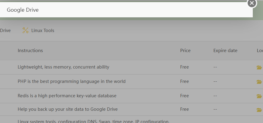
Task: Select the 'PHP is the best' description
Action: coord(72,81)
